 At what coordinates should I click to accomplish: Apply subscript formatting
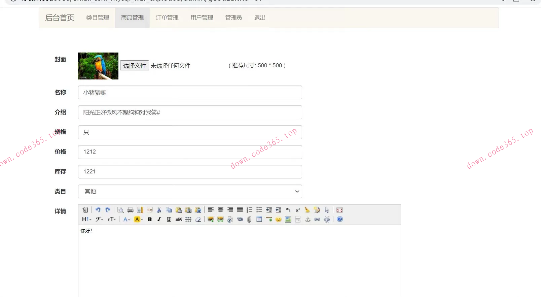tap(288, 210)
